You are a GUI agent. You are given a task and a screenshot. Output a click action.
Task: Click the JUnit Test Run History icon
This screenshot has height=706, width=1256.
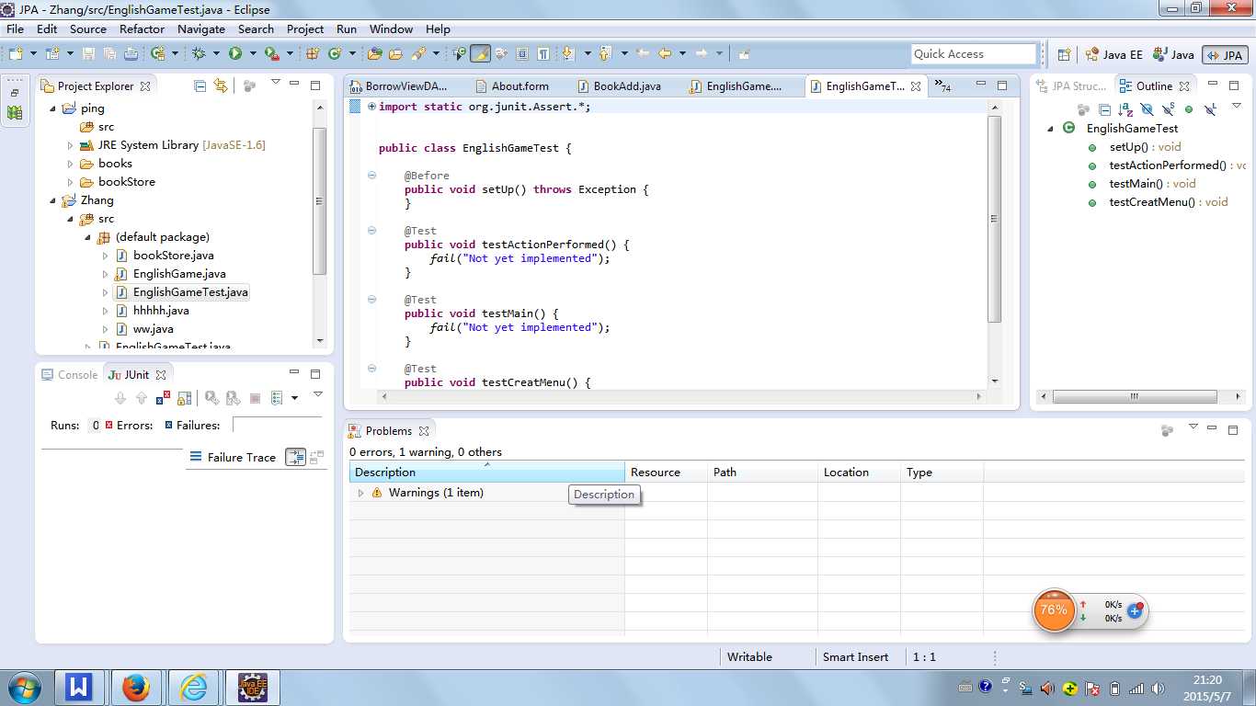click(x=277, y=398)
